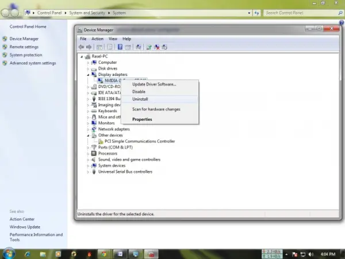
Task: Click the network icon in system tray
Action: 303,254
